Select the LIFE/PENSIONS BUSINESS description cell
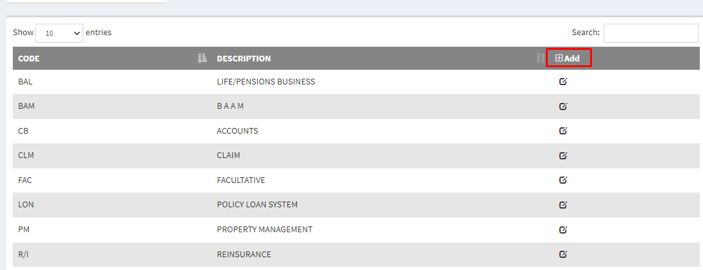This screenshot has height=270, width=703. click(x=266, y=82)
